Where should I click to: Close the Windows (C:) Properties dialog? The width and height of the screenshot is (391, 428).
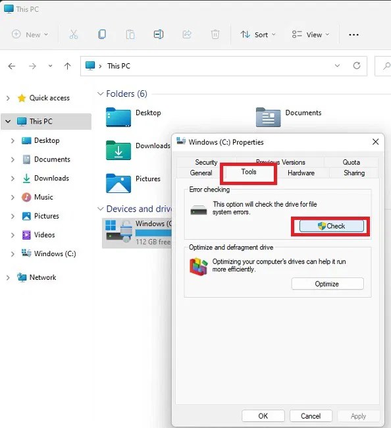click(375, 142)
